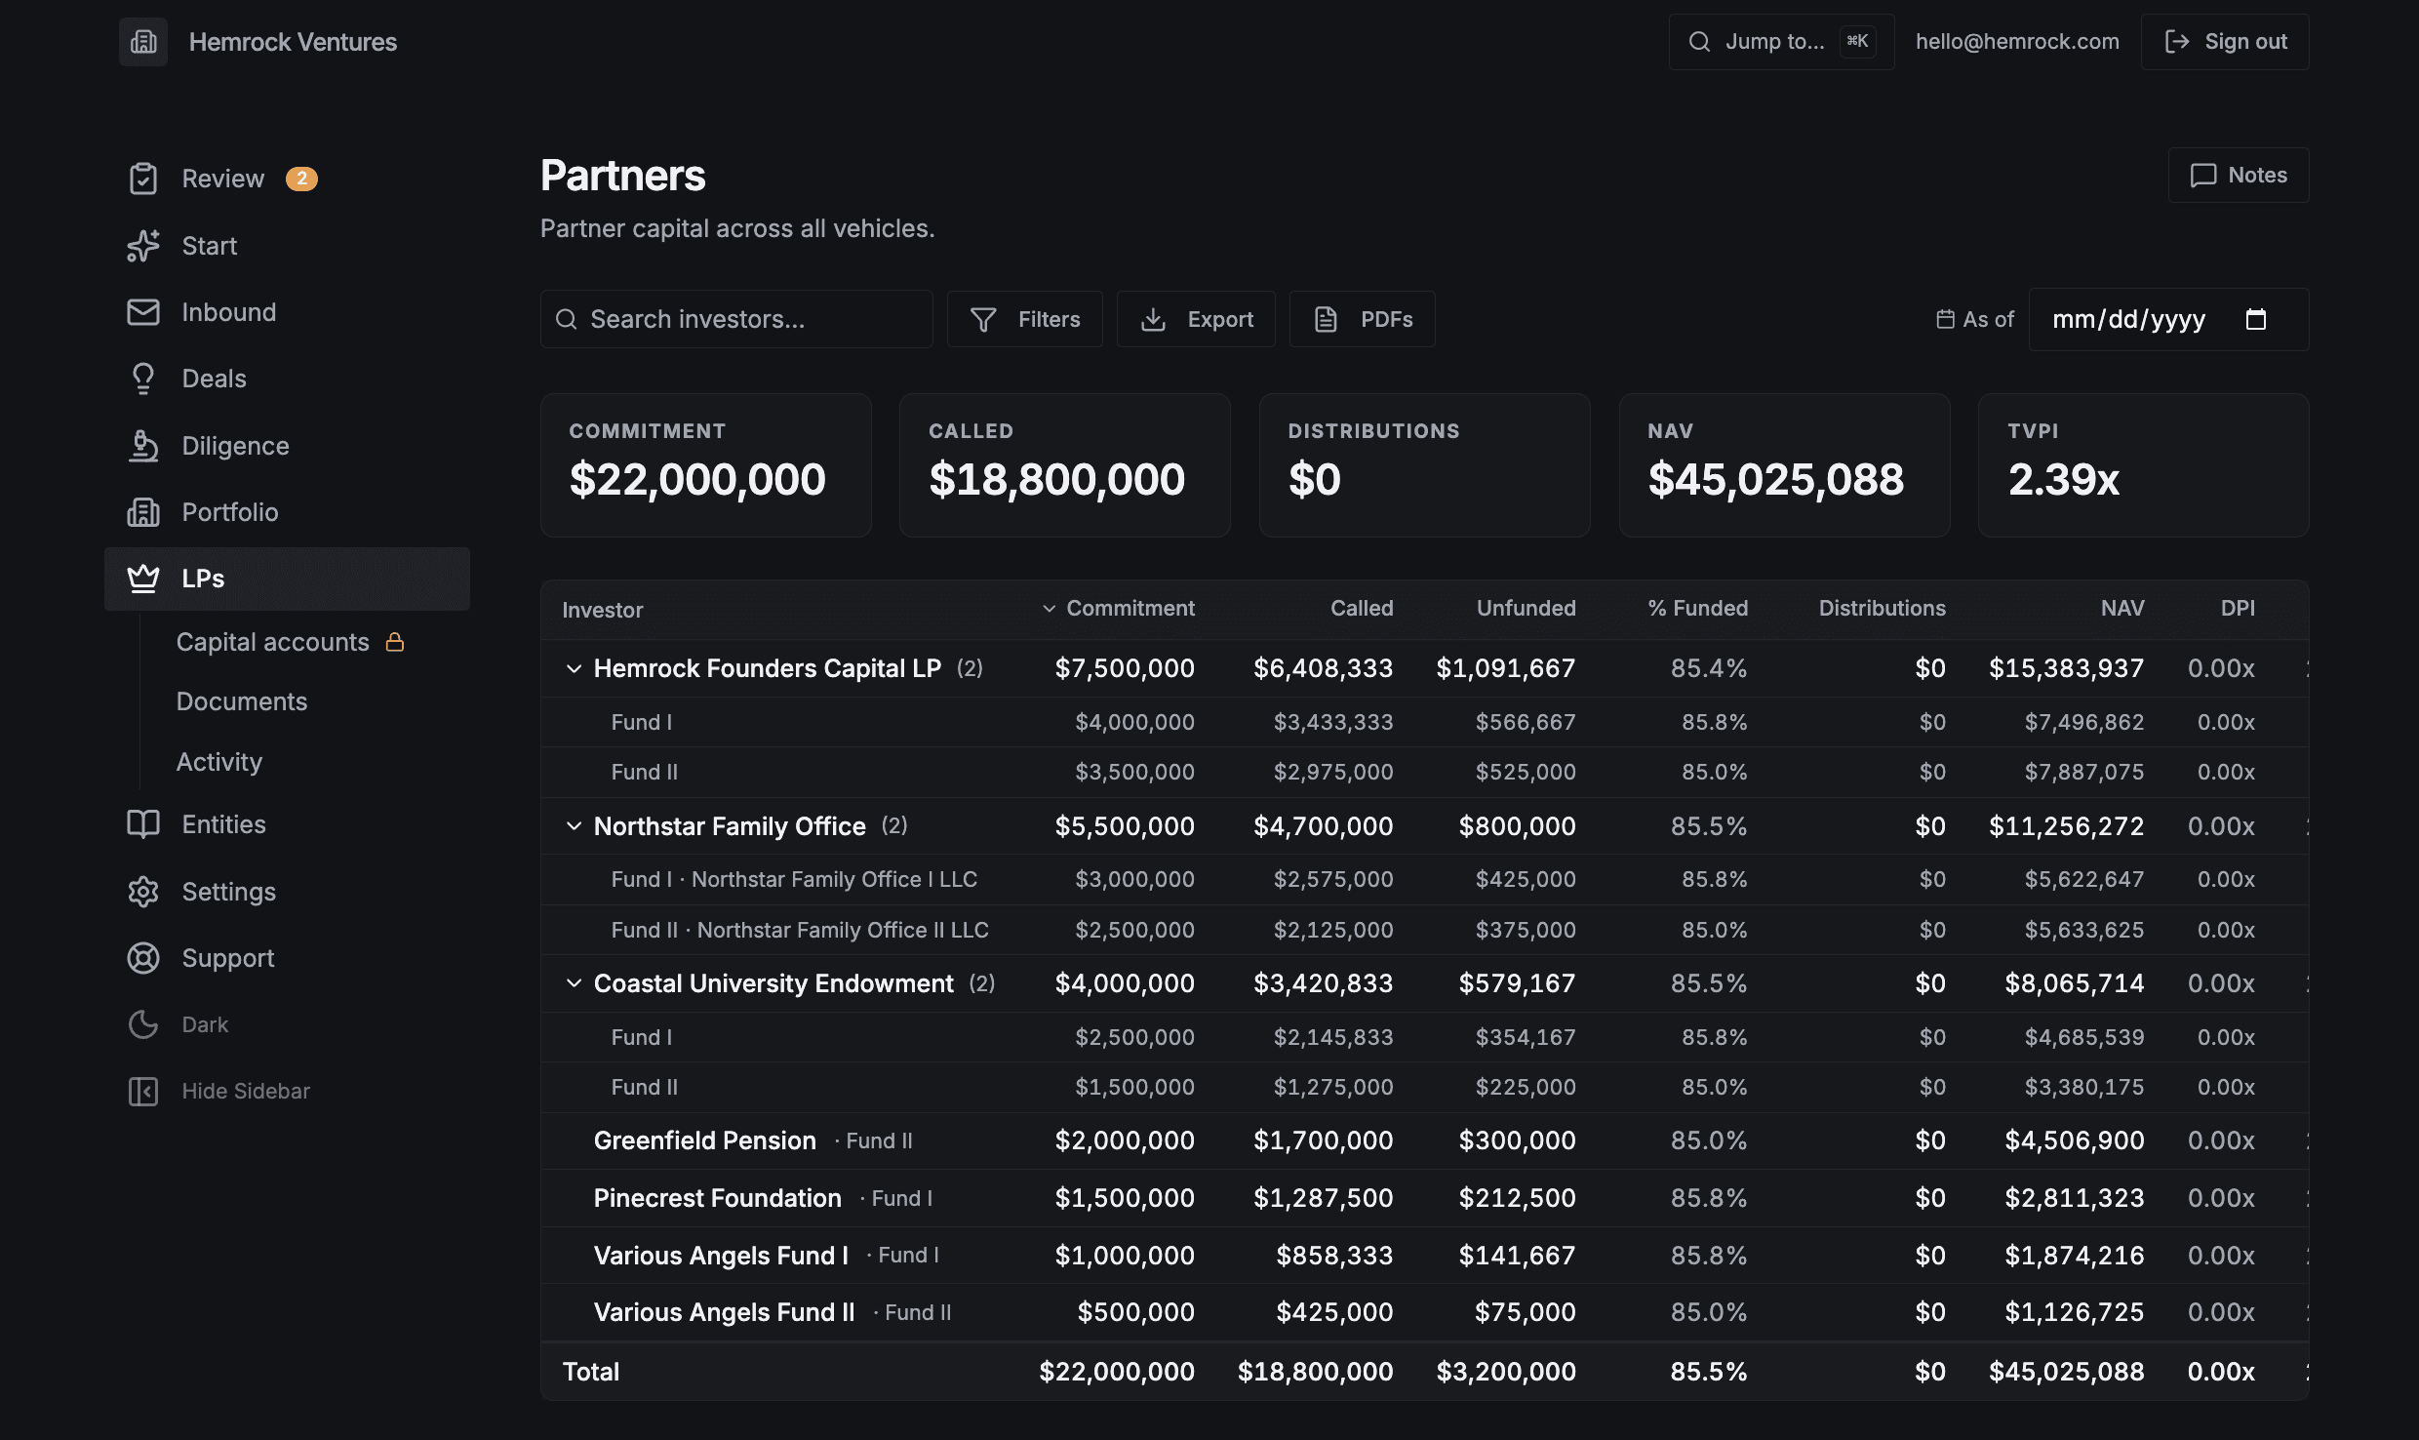Select the Greenfield Pension row
Image resolution: width=2419 pixels, height=1440 pixels.
tap(1425, 1140)
